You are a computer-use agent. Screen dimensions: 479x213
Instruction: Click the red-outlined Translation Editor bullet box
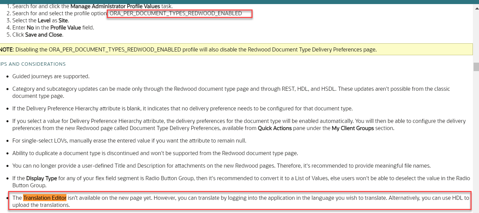pos(237,200)
